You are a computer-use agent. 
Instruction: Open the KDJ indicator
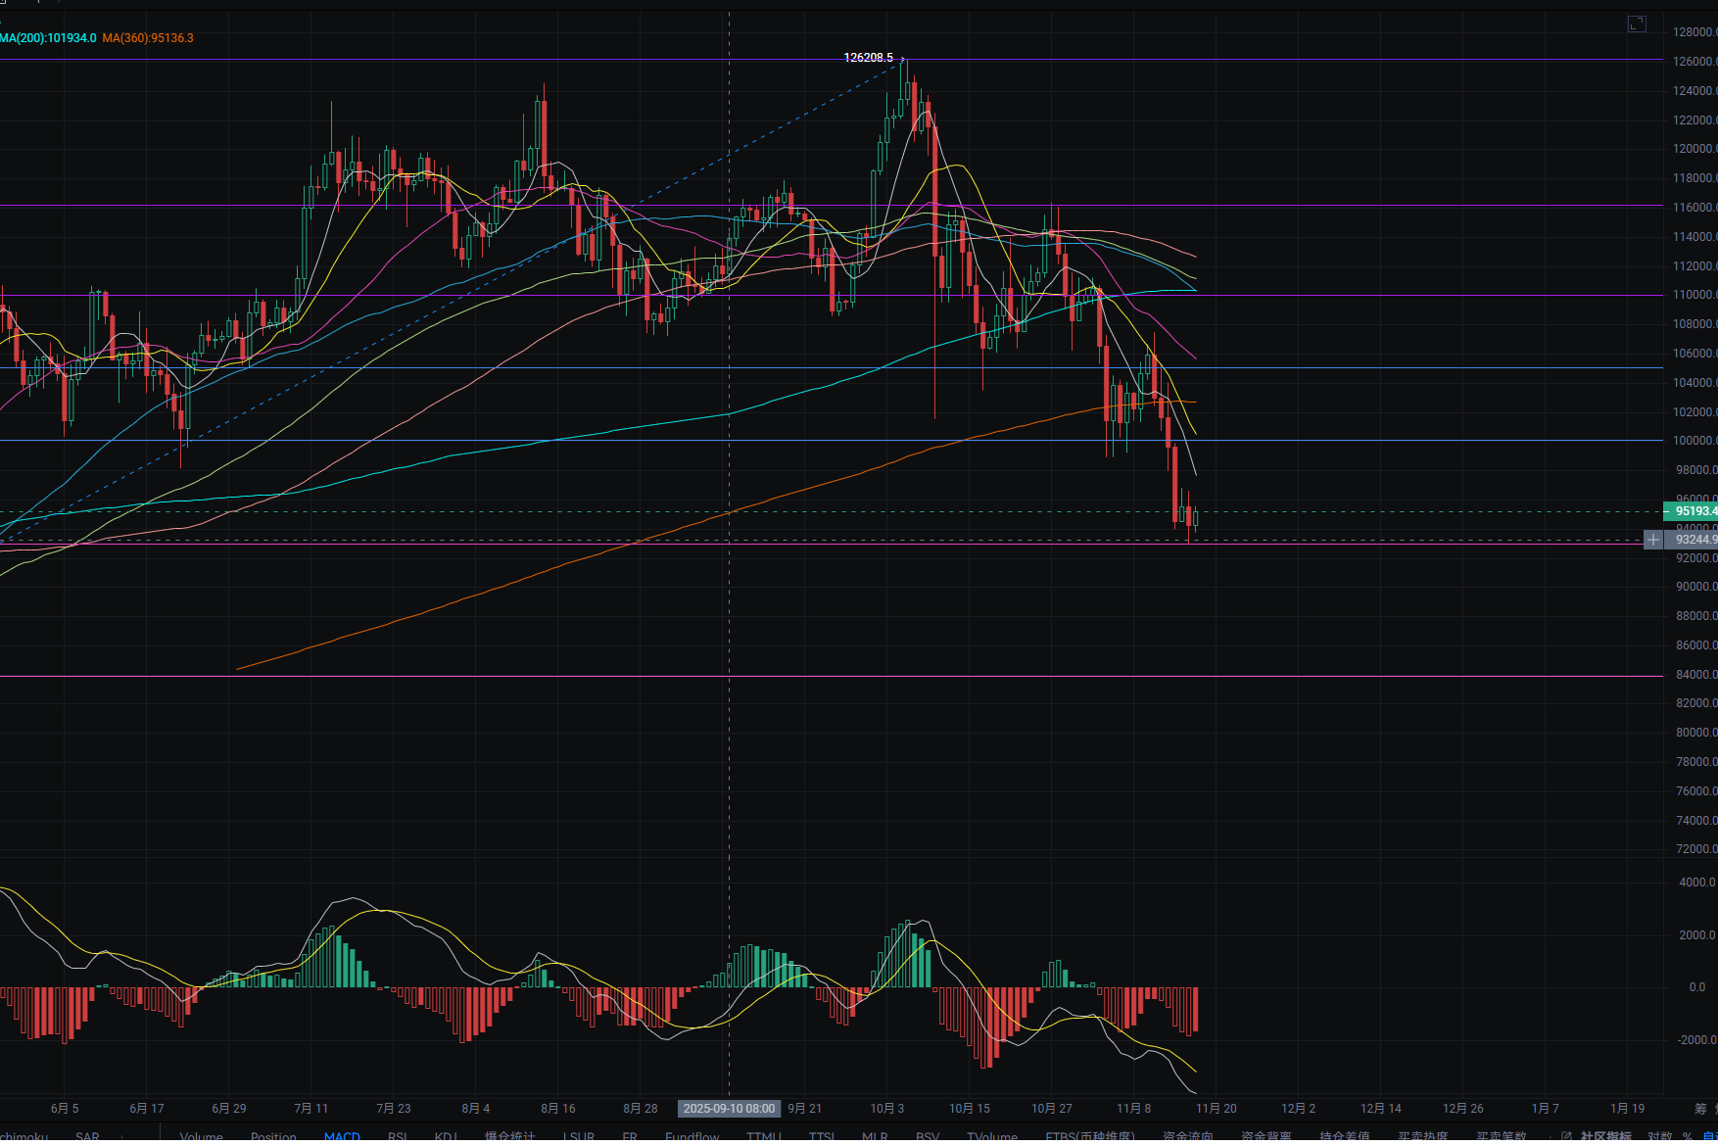pyautogui.click(x=446, y=1137)
